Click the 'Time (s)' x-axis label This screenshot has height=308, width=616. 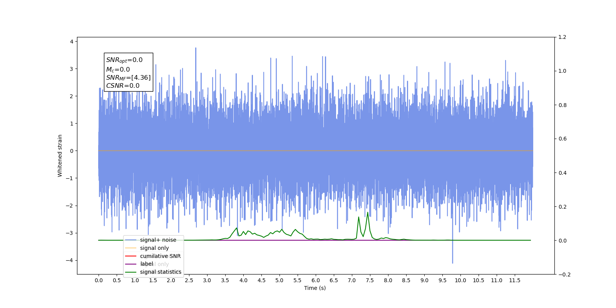[x=315, y=288]
